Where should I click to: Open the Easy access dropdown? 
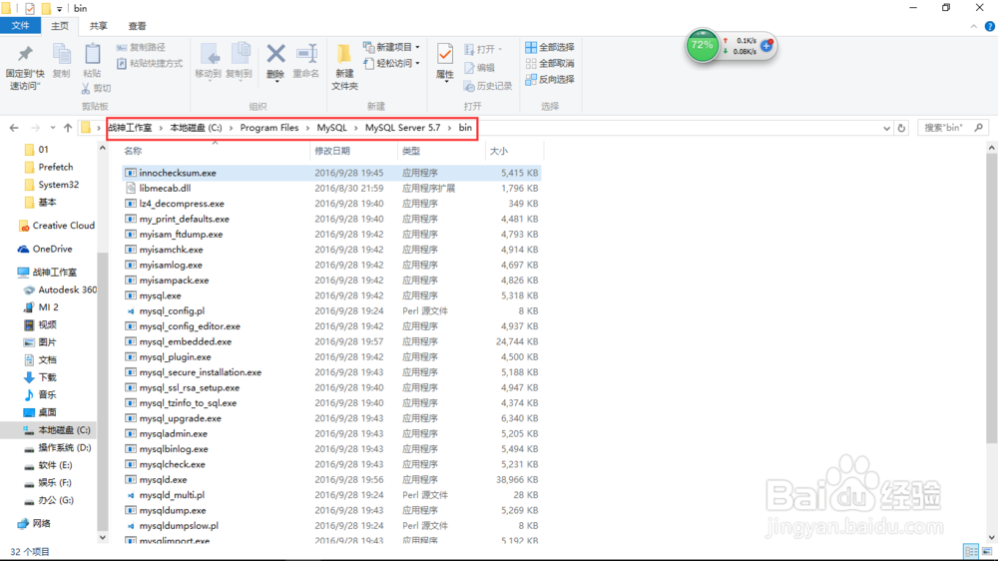391,63
